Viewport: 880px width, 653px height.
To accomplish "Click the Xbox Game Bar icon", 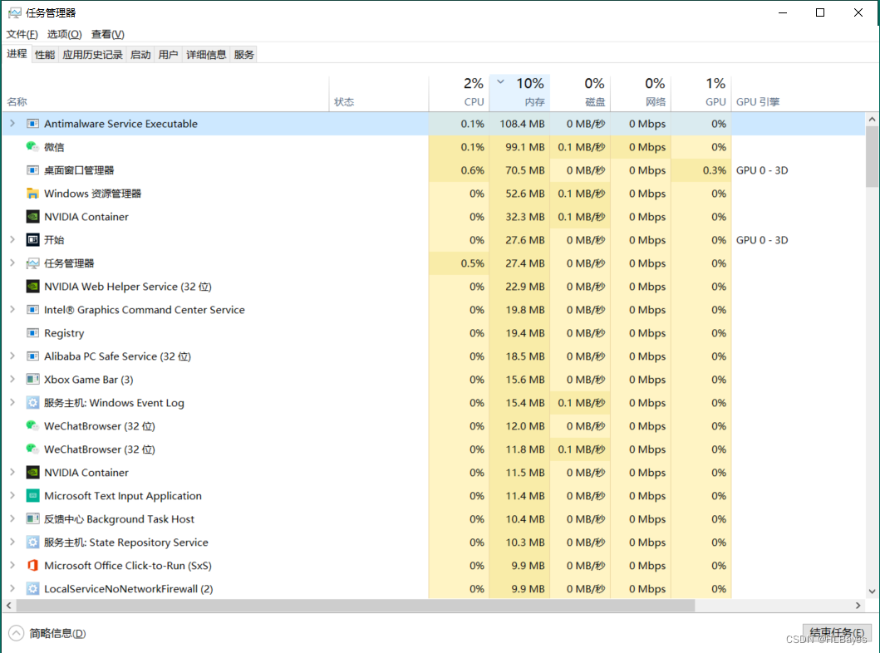I will pos(32,380).
